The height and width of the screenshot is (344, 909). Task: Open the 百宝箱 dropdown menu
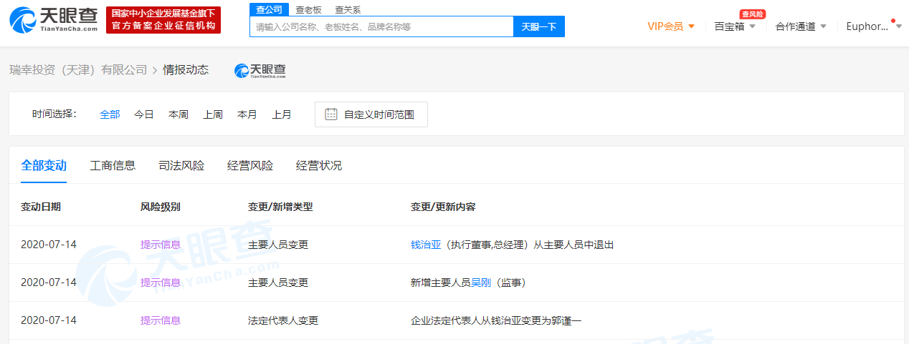pos(735,26)
